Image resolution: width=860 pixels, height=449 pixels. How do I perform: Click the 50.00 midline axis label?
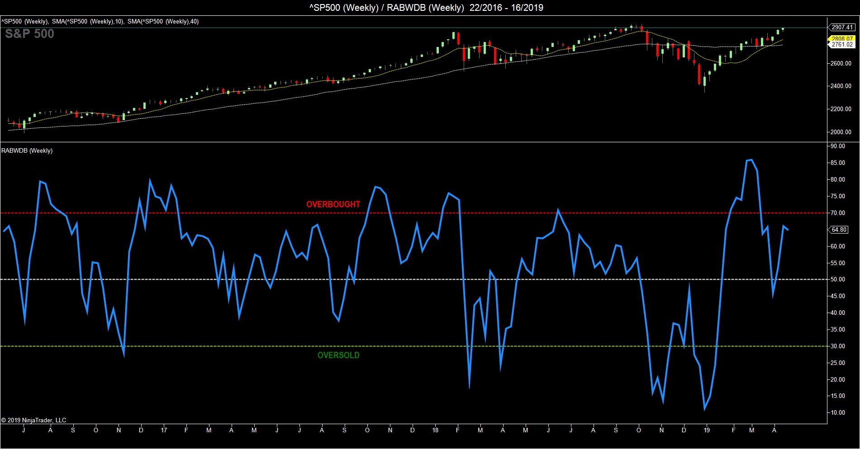click(838, 280)
